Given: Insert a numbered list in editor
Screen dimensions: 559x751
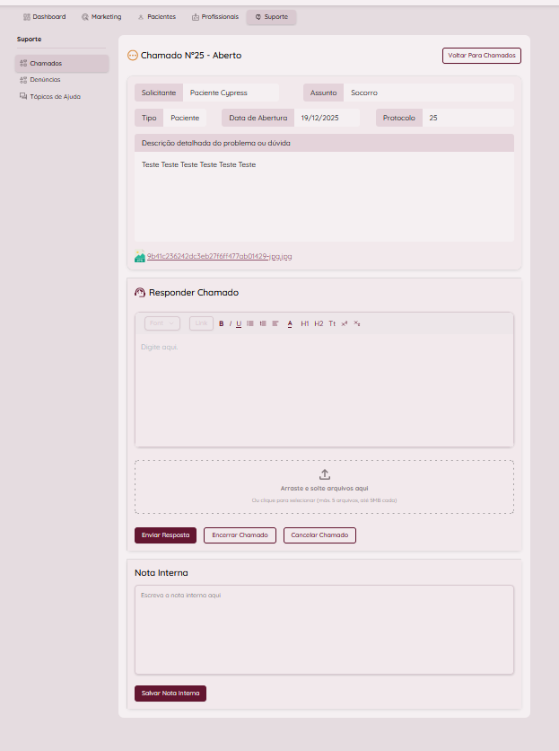Looking at the screenshot, I should [263, 323].
